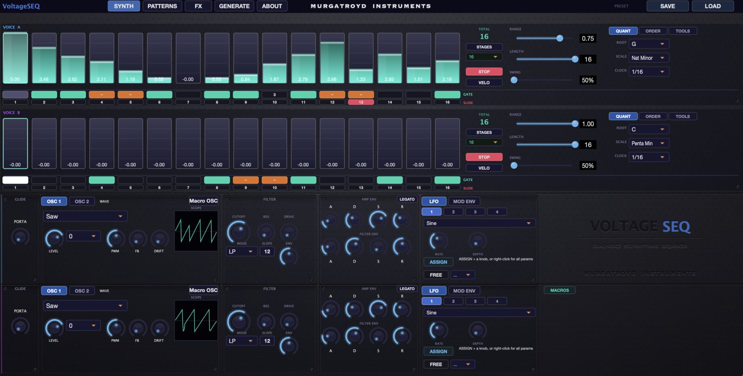Screen dimensions: 743x376
Task: Toggle Voice B step 16 gate
Action: pos(447,180)
